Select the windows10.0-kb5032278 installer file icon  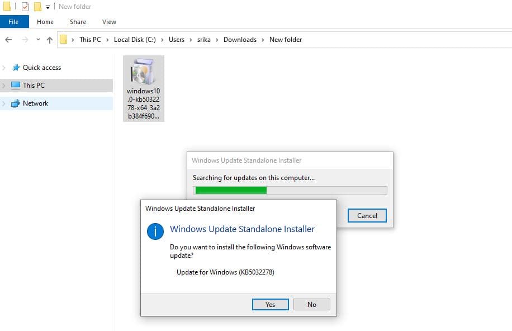tap(143, 73)
